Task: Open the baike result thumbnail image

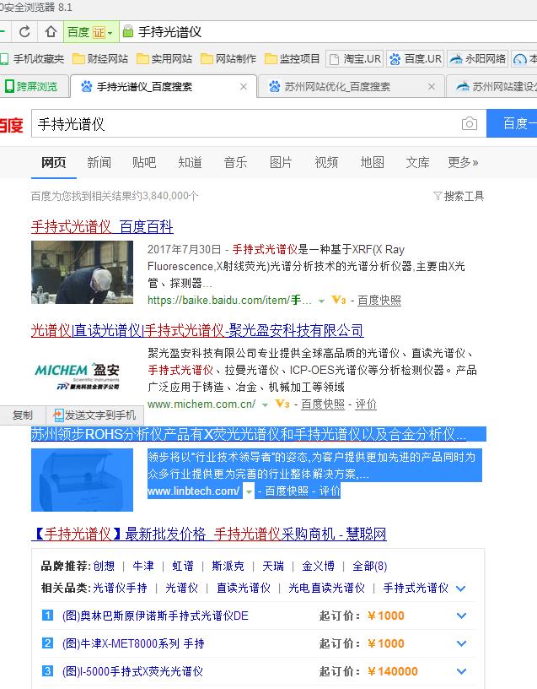Action: [82, 272]
